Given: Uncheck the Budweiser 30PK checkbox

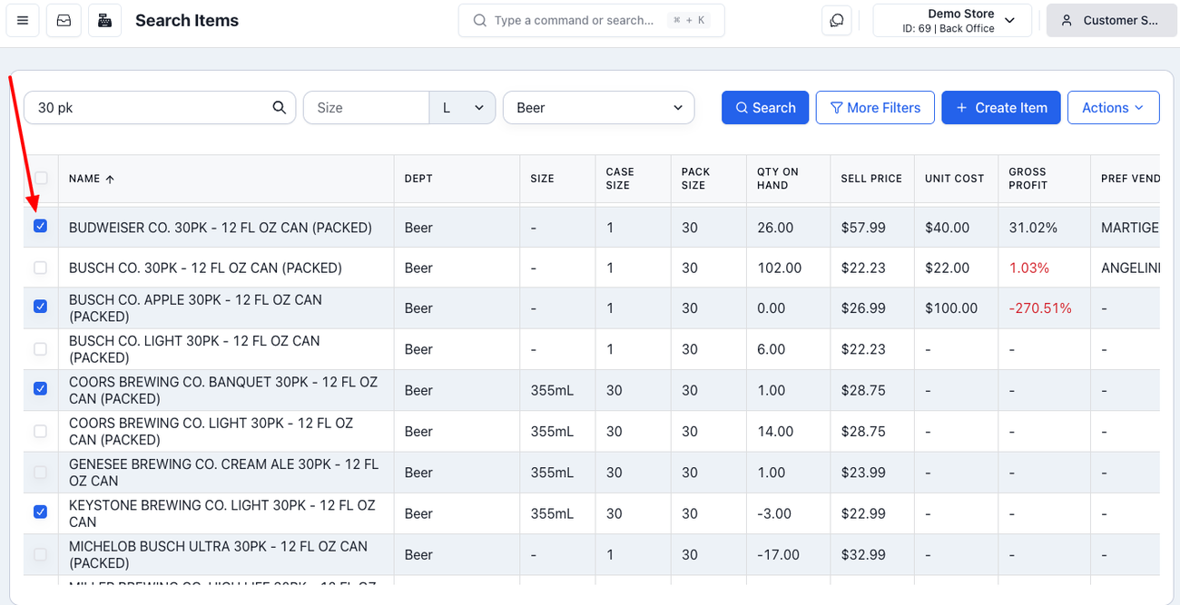Looking at the screenshot, I should pos(40,226).
